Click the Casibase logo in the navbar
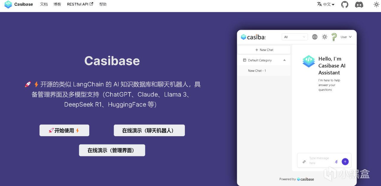The width and height of the screenshot is (381, 186). [8, 4]
